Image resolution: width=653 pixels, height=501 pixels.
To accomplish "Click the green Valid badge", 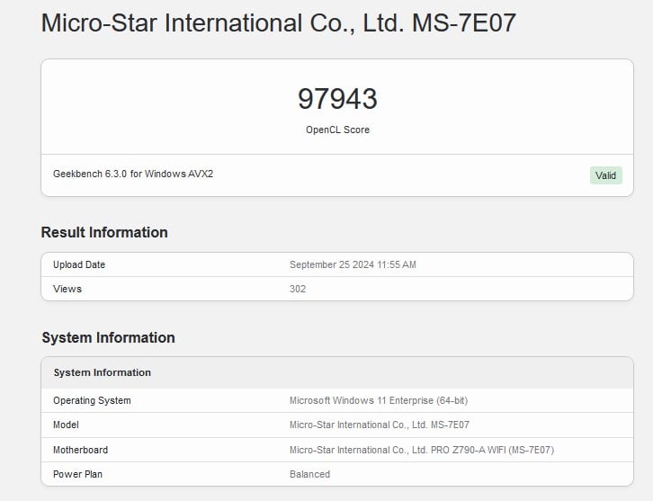I will (x=605, y=175).
